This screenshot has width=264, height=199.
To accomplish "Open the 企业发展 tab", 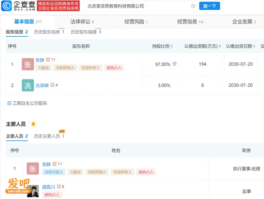I will coord(244,22).
